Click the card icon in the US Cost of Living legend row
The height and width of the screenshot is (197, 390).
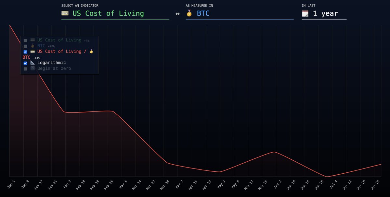click(x=32, y=40)
